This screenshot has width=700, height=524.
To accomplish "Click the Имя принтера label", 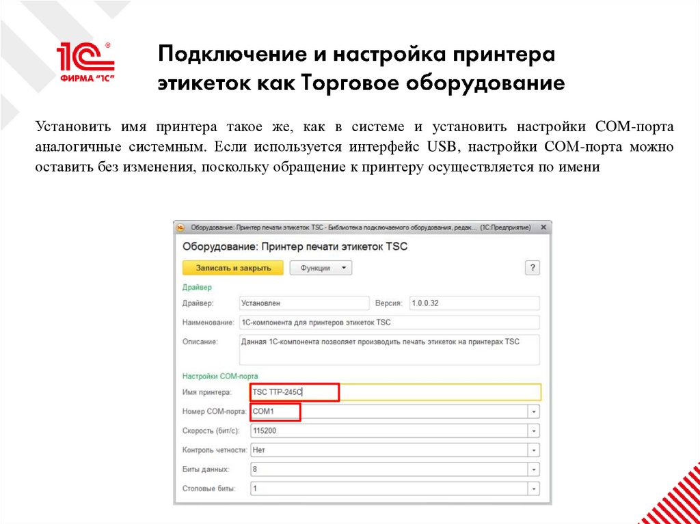I will pyautogui.click(x=207, y=393).
